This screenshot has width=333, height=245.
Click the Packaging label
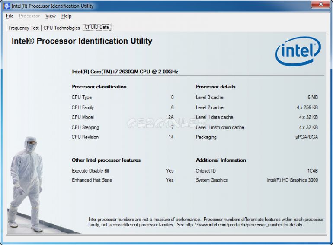pos(206,137)
